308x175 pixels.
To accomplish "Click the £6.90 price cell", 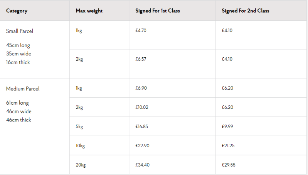I will (x=141, y=88).
